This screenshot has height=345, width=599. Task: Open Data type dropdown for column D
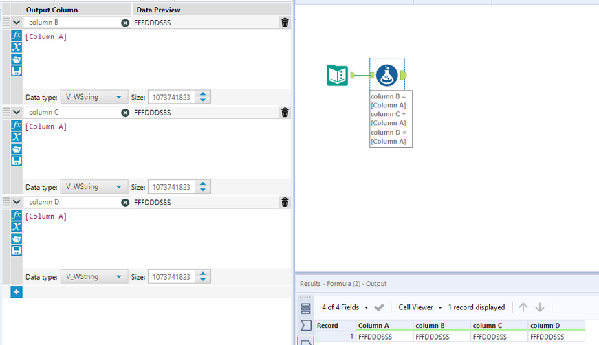94,276
